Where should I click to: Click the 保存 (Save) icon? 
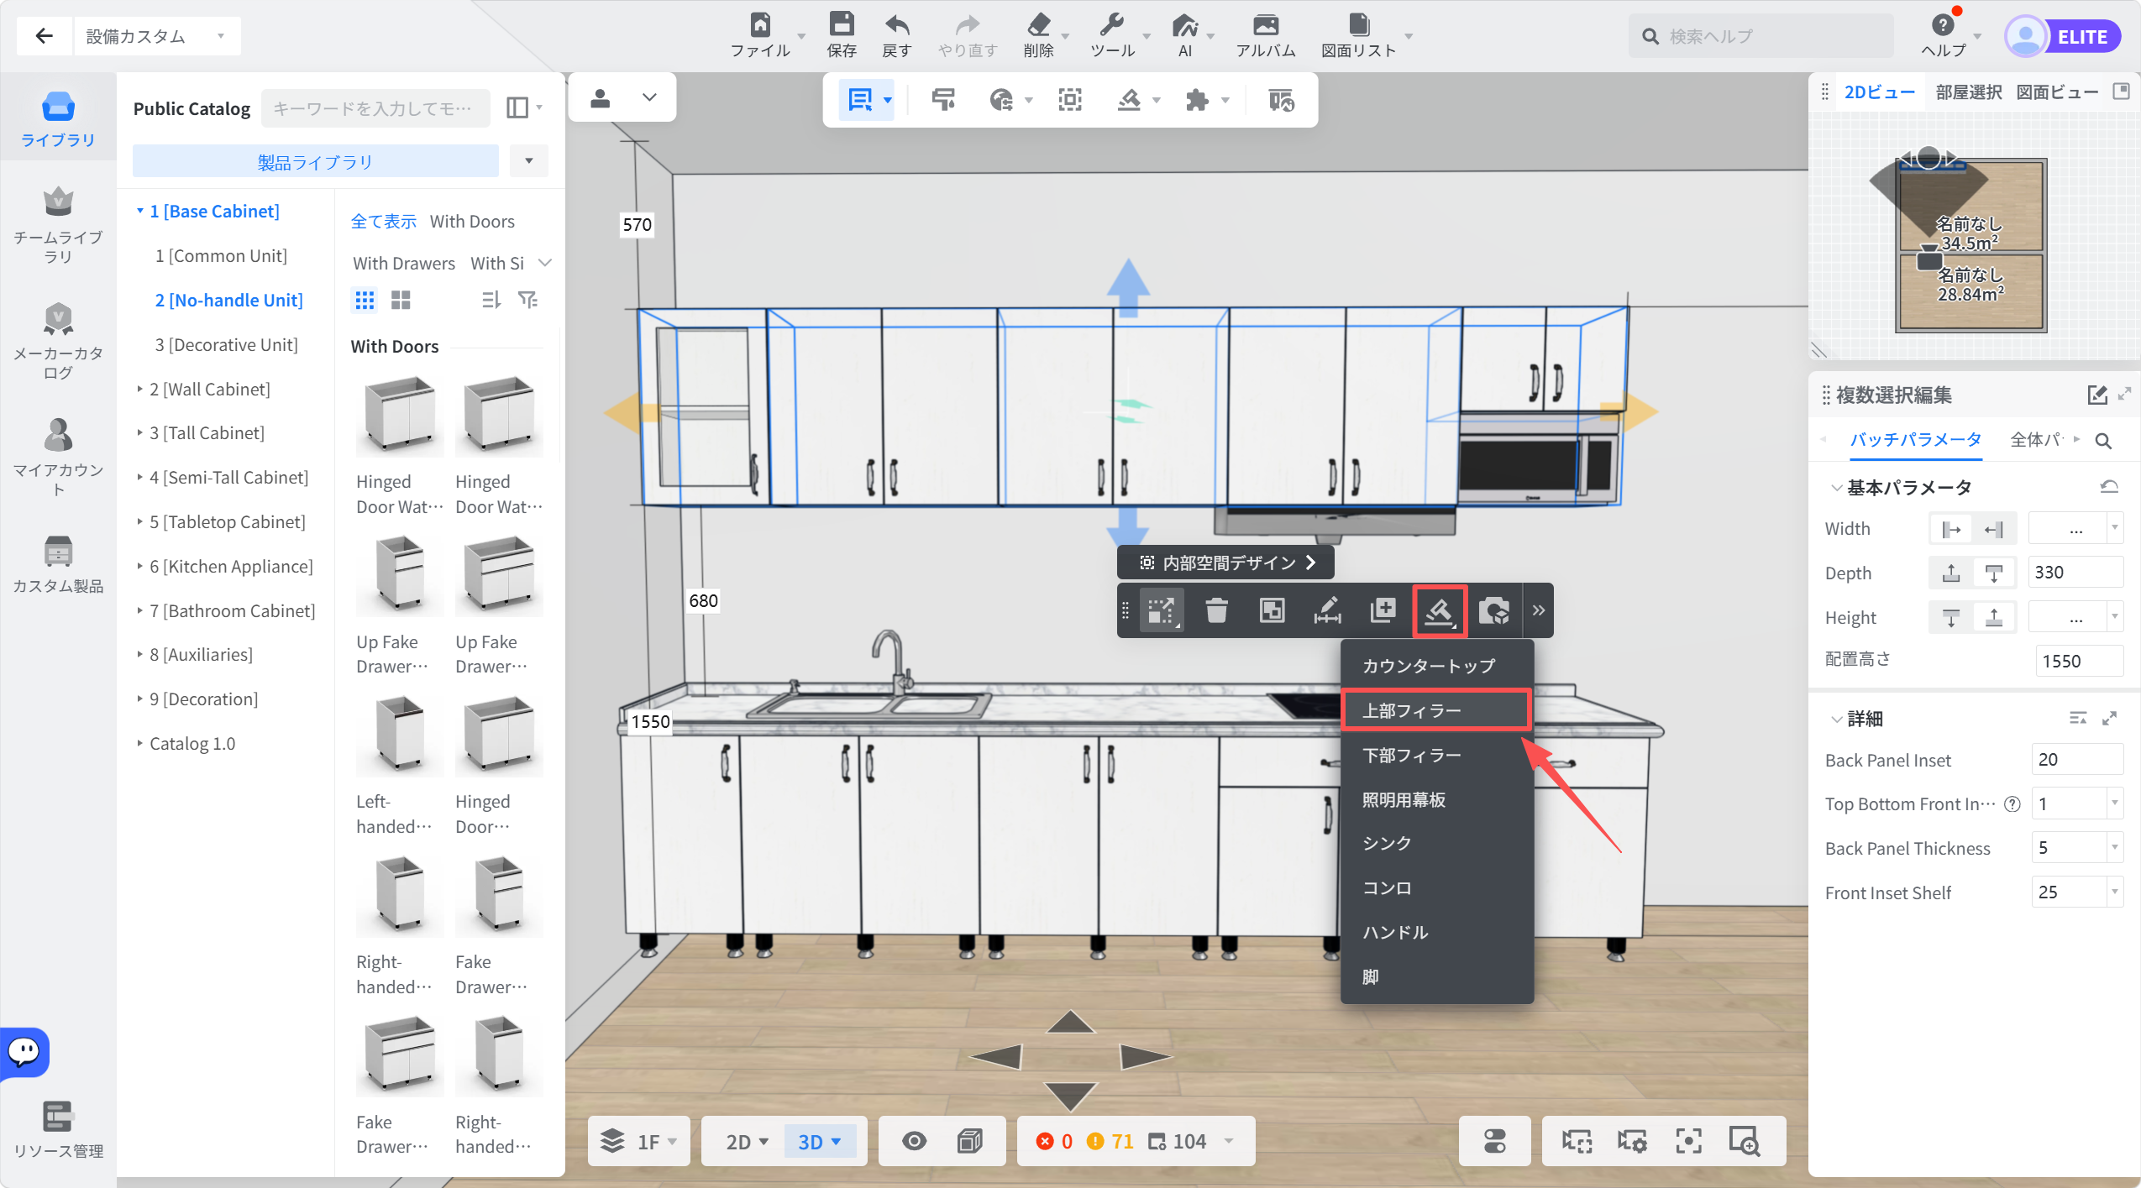(x=841, y=25)
